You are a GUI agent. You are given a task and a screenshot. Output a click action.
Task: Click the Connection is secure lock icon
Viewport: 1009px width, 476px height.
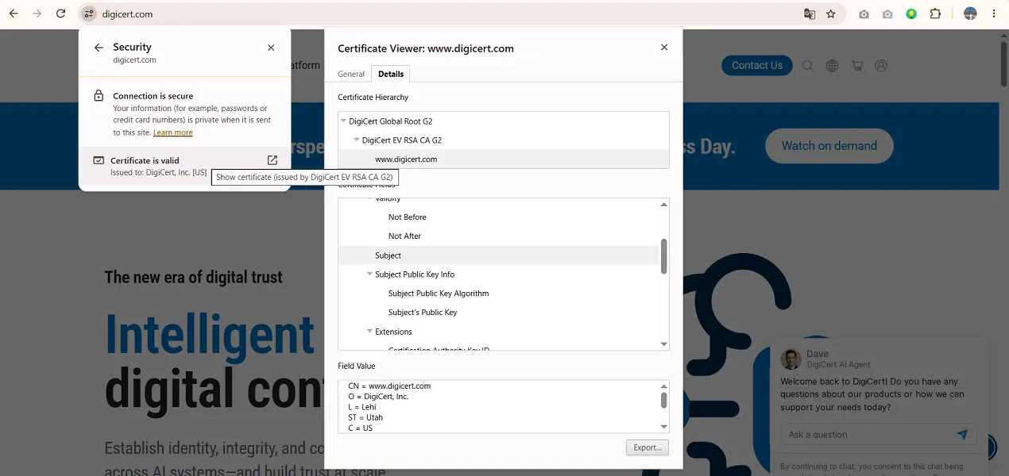coord(99,96)
